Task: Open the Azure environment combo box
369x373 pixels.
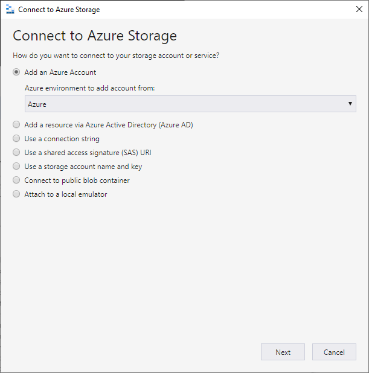Action: tap(181, 104)
